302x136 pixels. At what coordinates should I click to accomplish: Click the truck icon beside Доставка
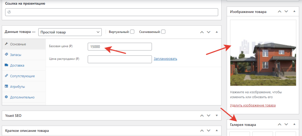(x=6, y=65)
